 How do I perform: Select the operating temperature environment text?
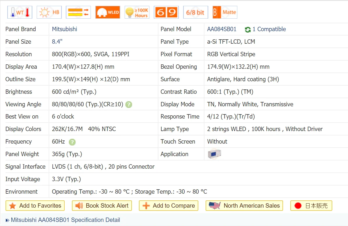click(129, 192)
